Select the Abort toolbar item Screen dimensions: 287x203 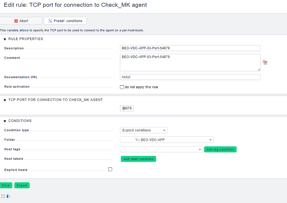click(21, 20)
